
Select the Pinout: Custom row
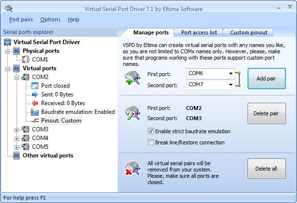click(61, 121)
